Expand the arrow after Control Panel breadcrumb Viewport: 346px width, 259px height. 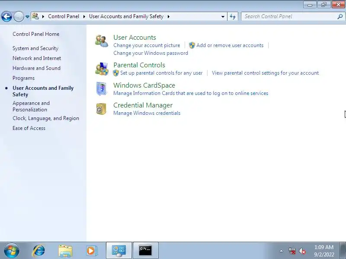pos(84,16)
